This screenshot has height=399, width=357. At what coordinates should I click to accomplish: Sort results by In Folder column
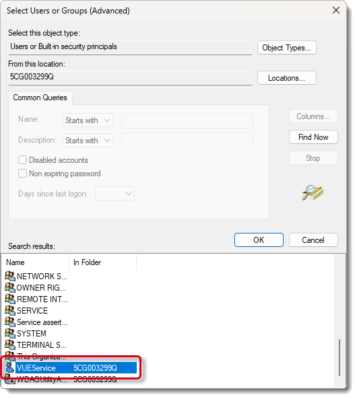102,262
